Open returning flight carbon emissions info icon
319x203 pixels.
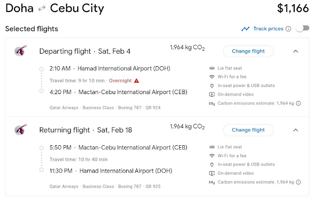click(299, 183)
